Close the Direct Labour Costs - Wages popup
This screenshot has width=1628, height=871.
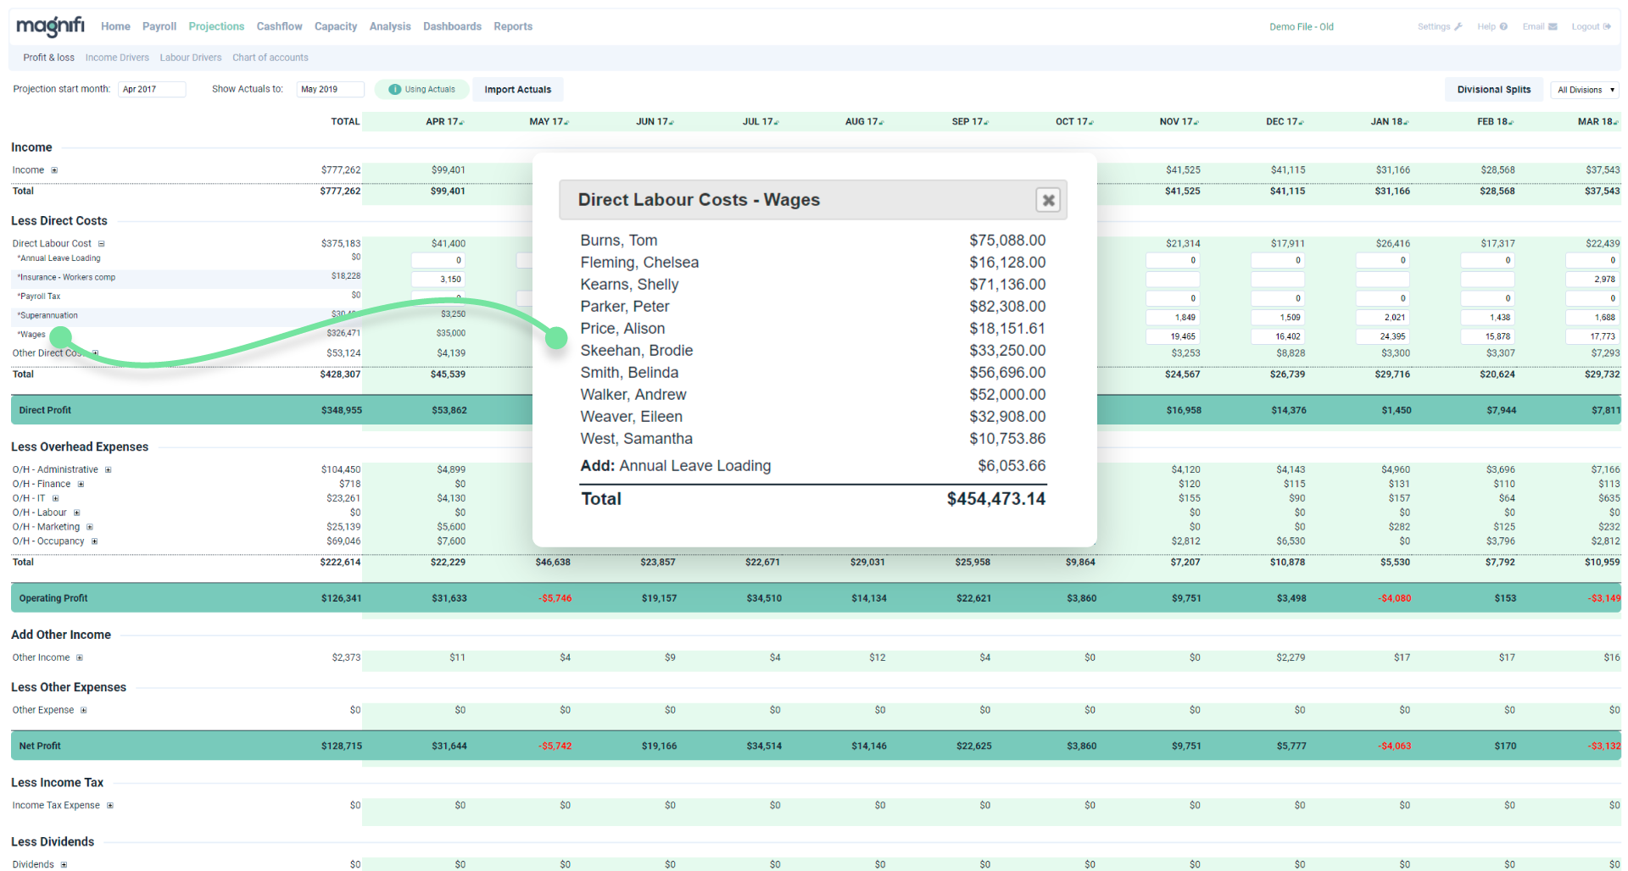[1048, 200]
